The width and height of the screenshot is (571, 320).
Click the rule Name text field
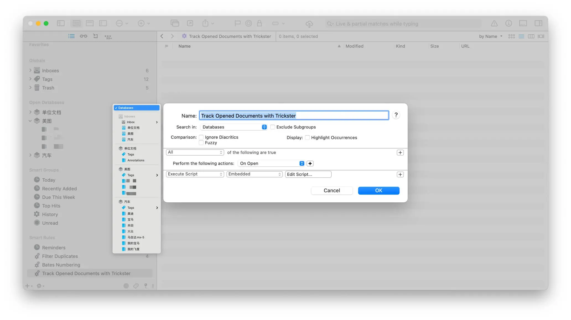pyautogui.click(x=294, y=115)
